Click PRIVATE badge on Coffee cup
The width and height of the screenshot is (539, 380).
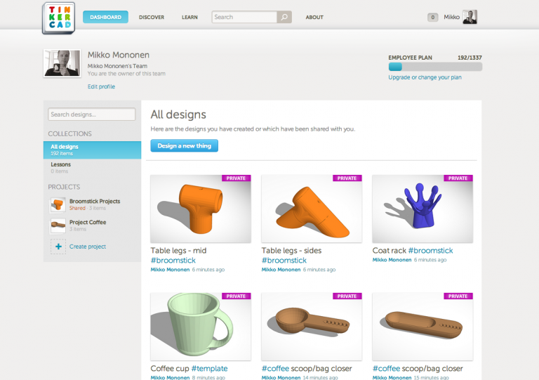236,296
